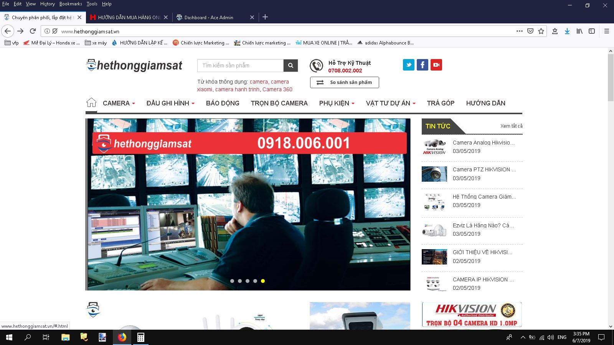Expand the PHỤ KIỆN dropdown
Image resolution: width=614 pixels, height=345 pixels.
pyautogui.click(x=337, y=103)
